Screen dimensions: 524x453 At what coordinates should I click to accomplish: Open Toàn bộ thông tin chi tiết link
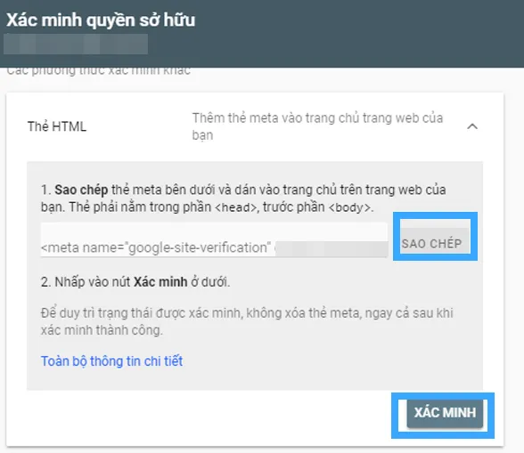[x=111, y=361]
